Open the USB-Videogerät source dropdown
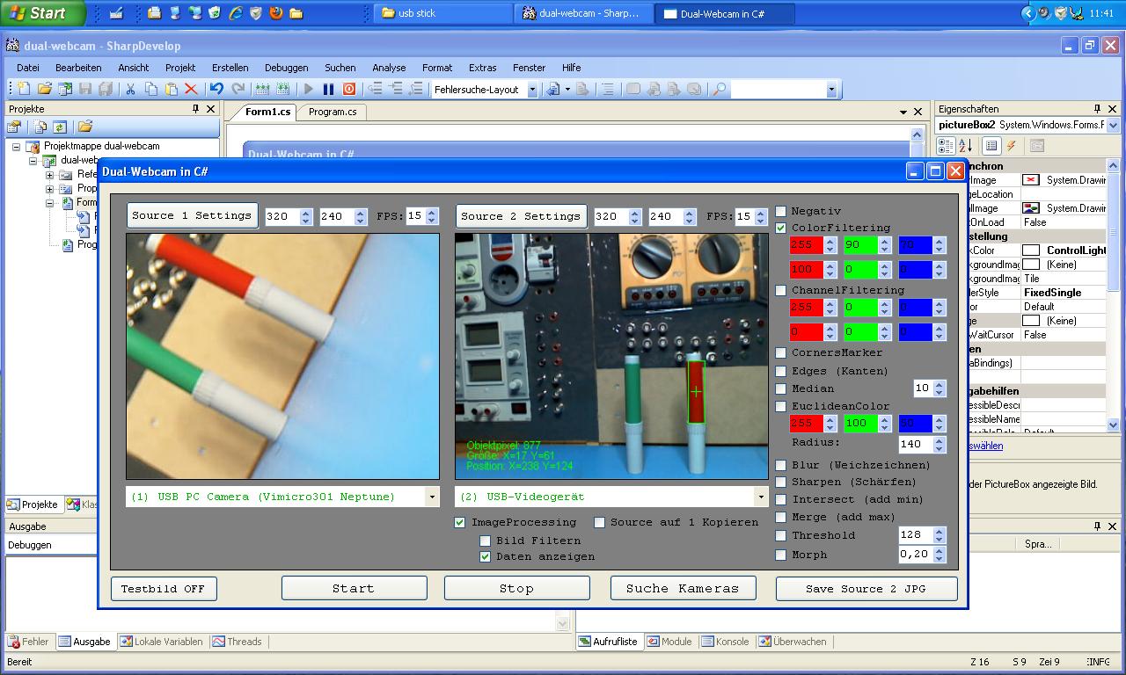The height and width of the screenshot is (675, 1126). coord(761,497)
